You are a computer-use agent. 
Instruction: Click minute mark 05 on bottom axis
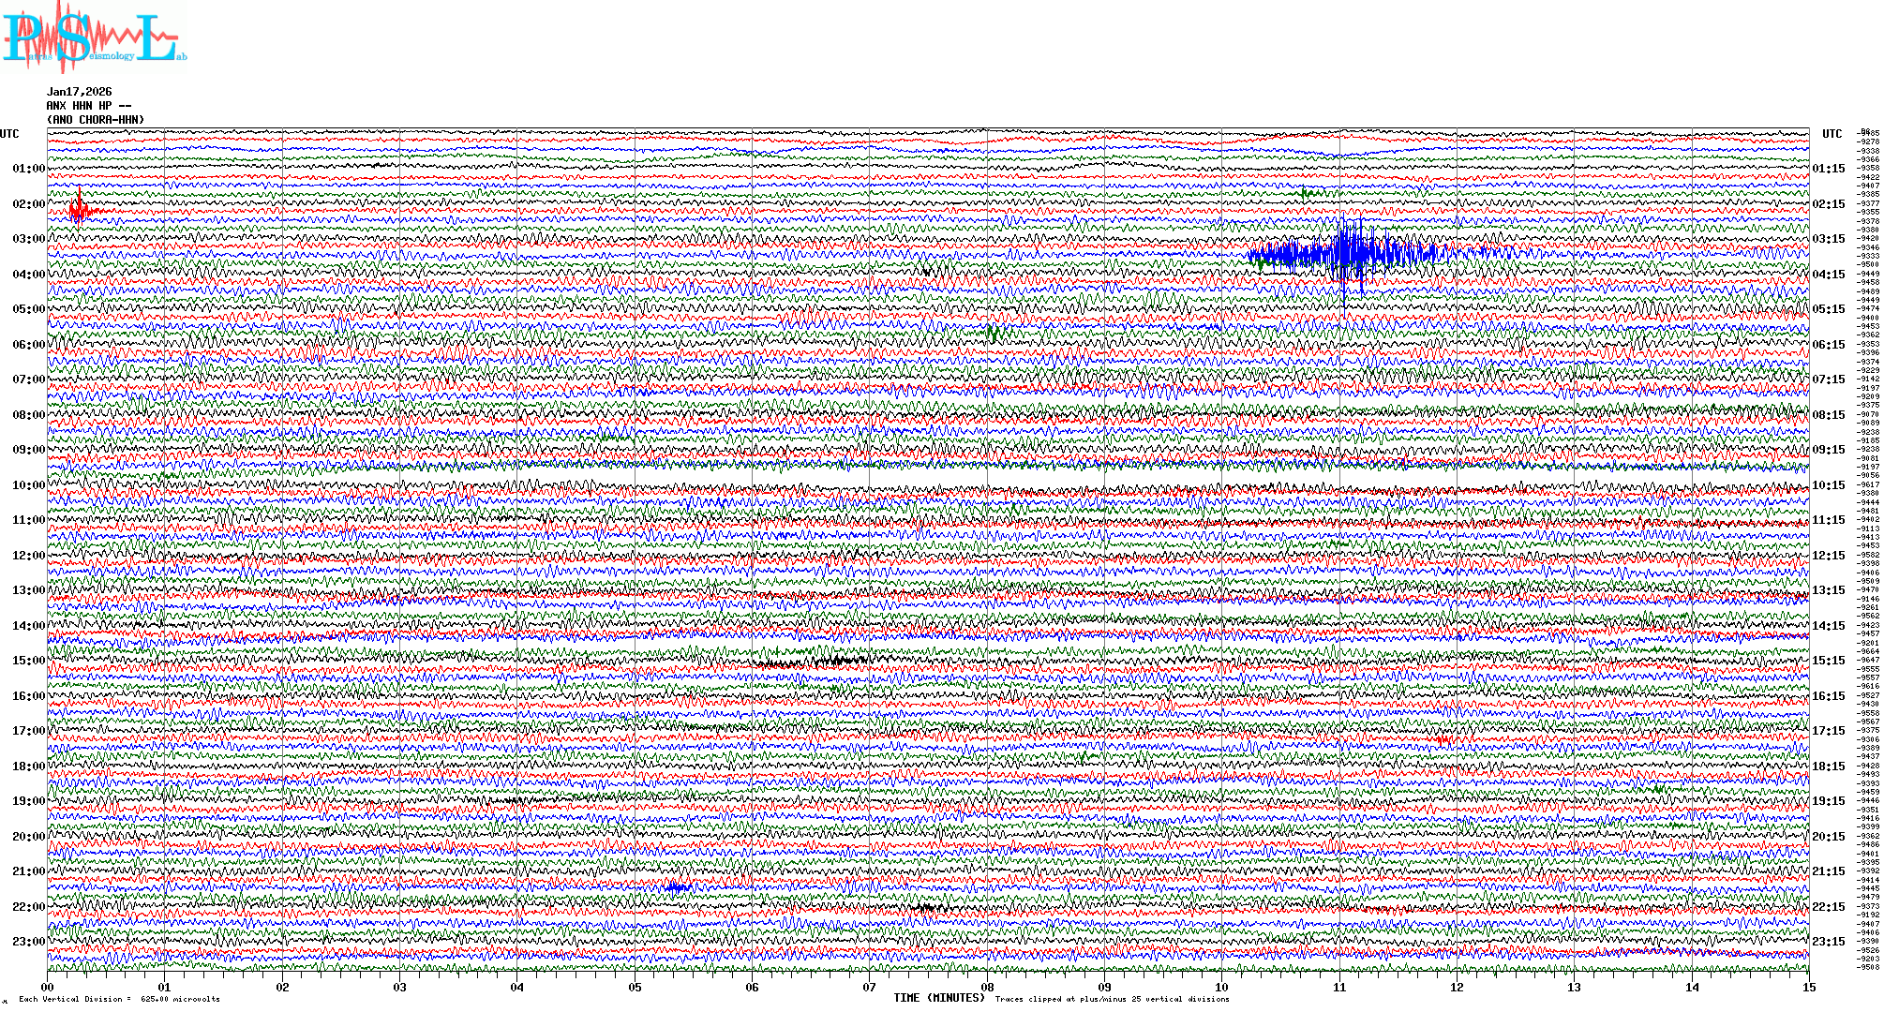635,987
